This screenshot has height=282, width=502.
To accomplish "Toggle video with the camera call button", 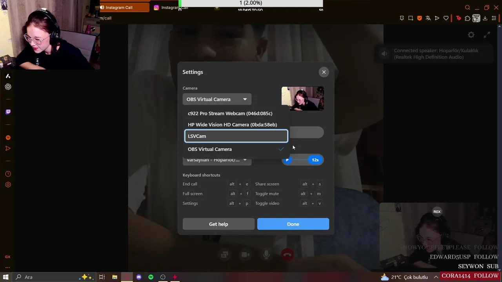I will pos(246,255).
